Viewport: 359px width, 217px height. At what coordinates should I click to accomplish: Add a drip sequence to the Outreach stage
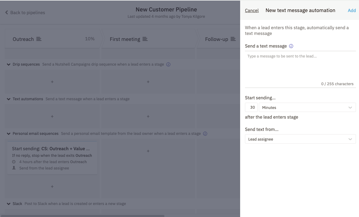click(52, 82)
